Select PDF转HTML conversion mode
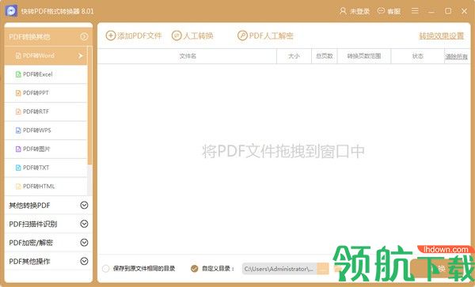This screenshot has height=287, width=475. pos(46,187)
